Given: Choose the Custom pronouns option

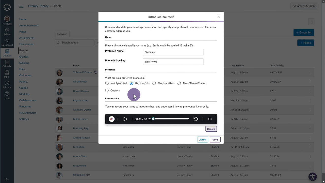Looking at the screenshot, I should click(x=107, y=90).
